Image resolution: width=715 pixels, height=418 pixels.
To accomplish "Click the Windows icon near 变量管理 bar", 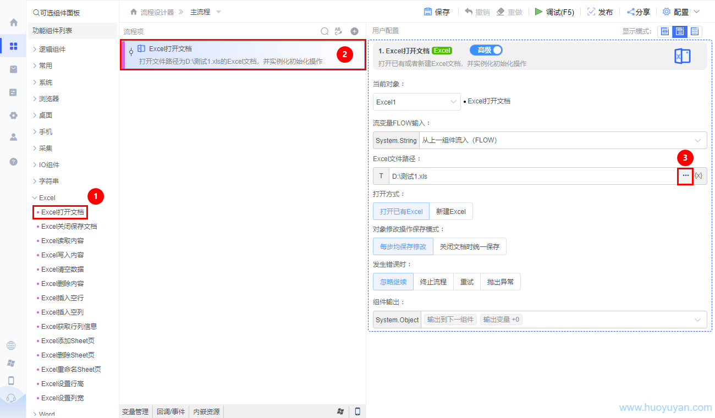I will click(341, 411).
